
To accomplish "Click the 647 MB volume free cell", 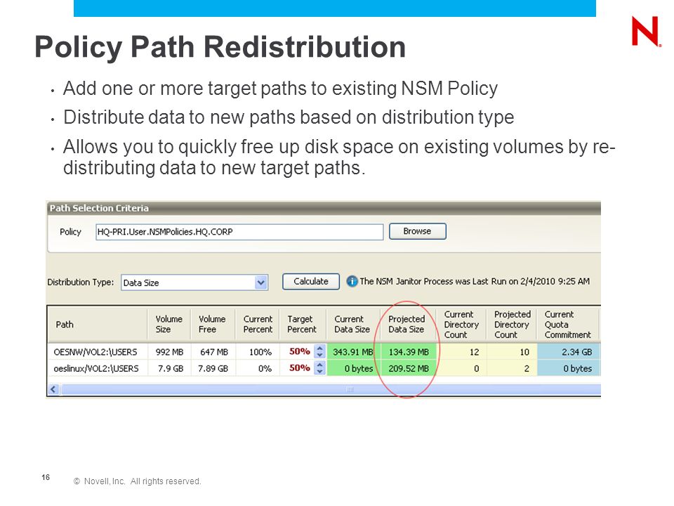I will pyautogui.click(x=213, y=352).
